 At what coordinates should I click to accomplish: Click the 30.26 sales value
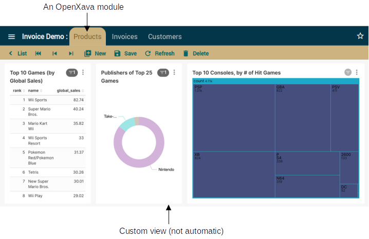pyautogui.click(x=78, y=172)
